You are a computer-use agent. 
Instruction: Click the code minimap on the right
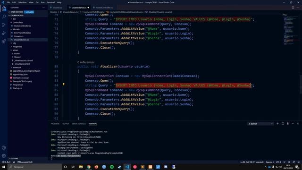[291, 29]
